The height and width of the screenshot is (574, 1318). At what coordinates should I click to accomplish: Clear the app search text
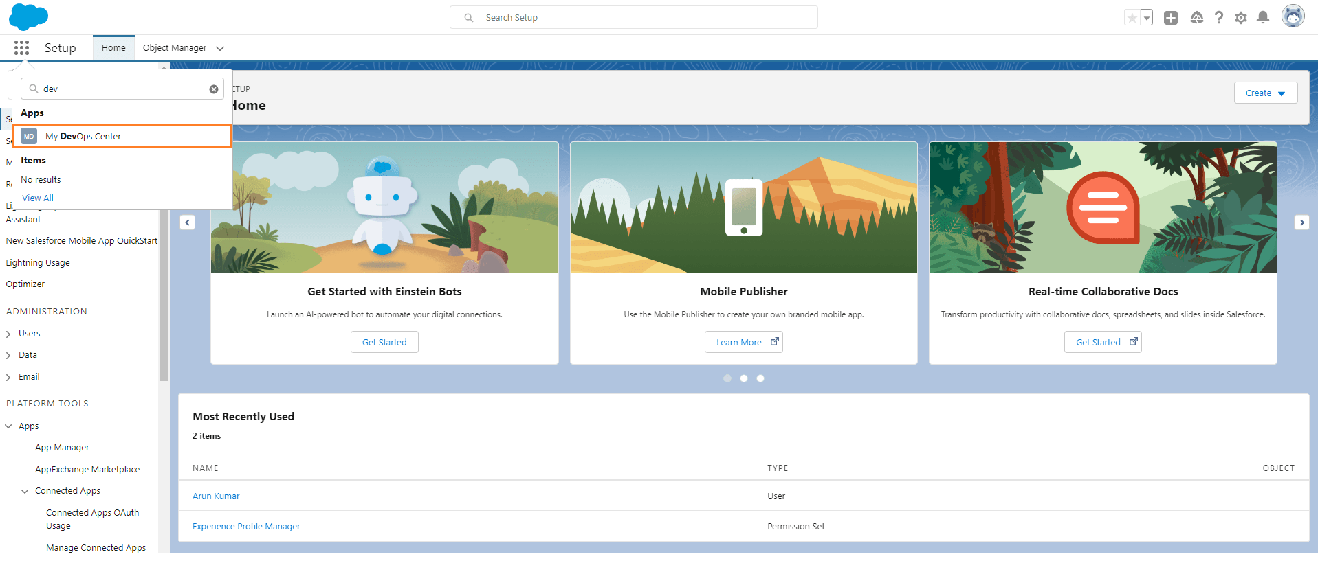(214, 89)
